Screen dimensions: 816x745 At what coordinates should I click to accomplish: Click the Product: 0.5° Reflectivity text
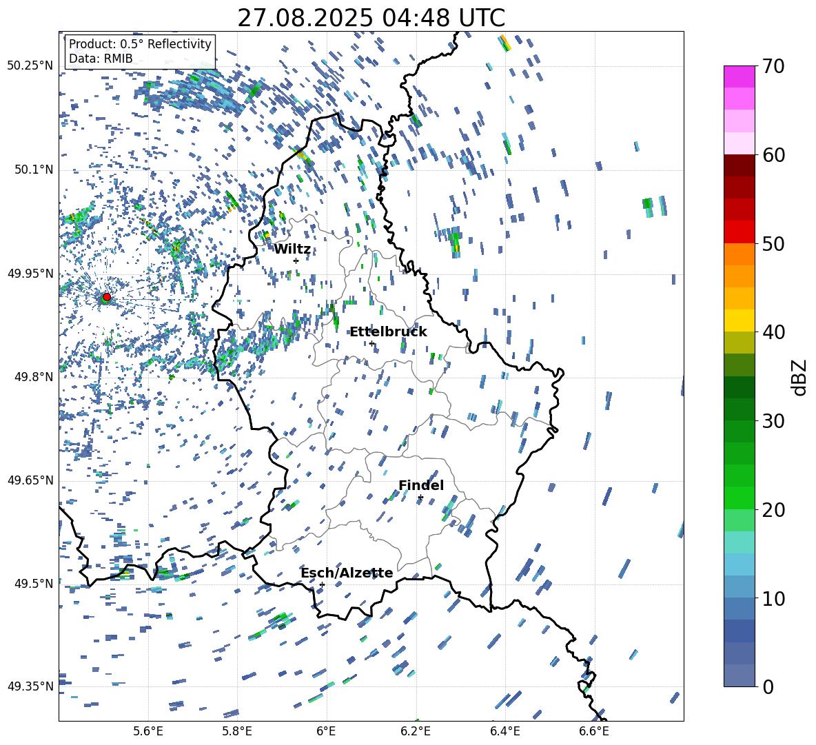pos(140,44)
